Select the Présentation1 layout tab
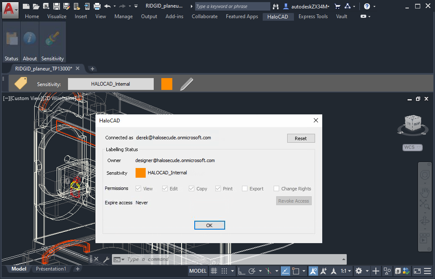The height and width of the screenshot is (279, 435). pyautogui.click(x=51, y=269)
